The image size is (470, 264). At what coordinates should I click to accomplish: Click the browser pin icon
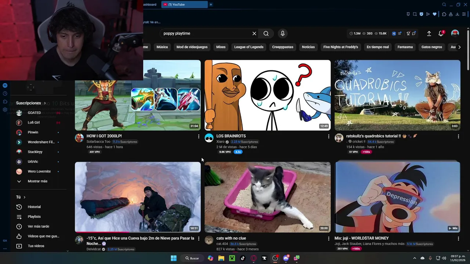coord(408,14)
